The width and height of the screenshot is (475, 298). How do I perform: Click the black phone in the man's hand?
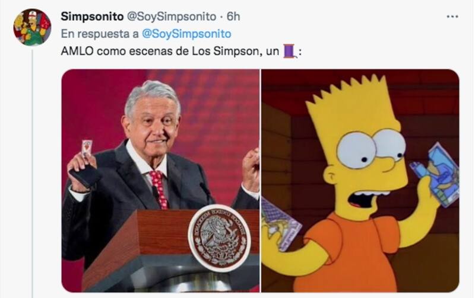(84, 176)
